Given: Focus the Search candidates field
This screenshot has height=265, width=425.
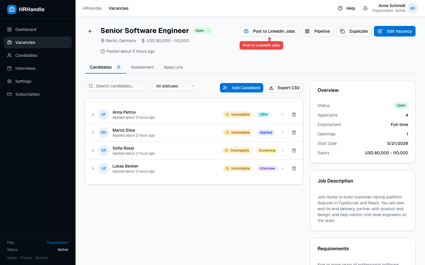Looking at the screenshot, I should point(117,86).
